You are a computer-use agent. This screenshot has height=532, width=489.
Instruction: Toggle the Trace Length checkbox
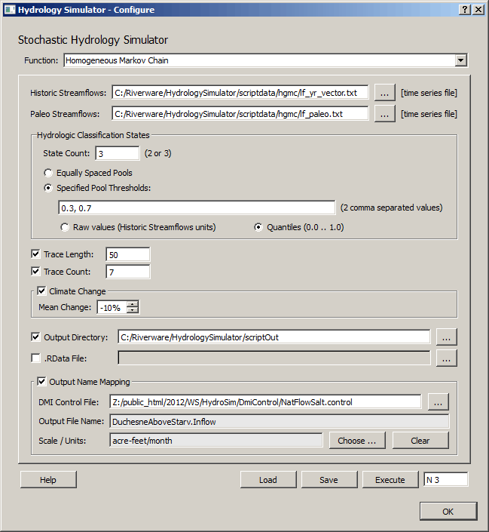35,254
